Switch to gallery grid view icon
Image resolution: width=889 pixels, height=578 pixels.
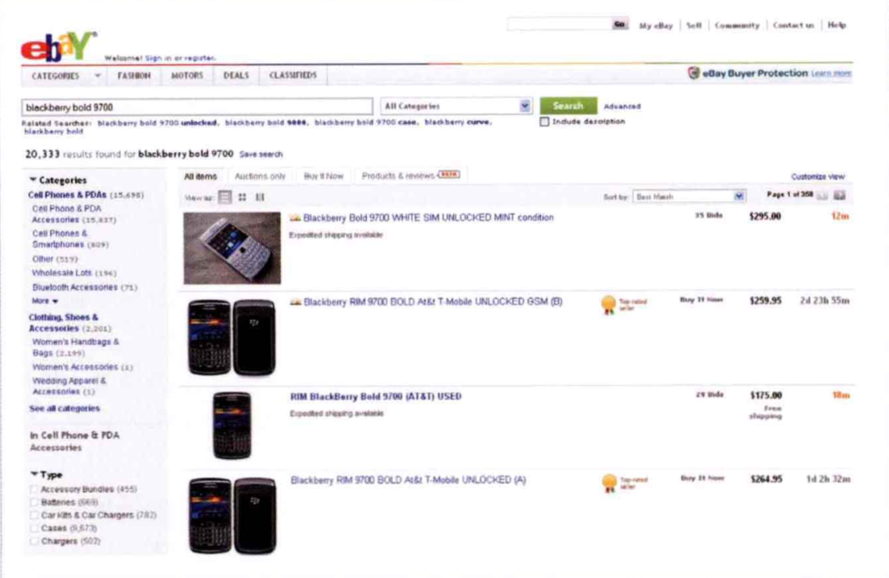[x=243, y=196]
